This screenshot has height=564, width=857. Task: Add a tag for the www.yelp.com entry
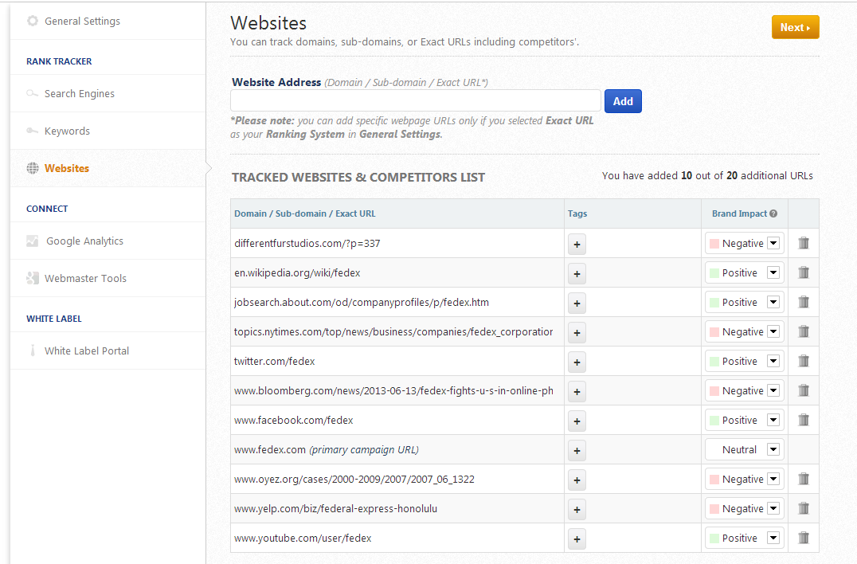pos(577,510)
